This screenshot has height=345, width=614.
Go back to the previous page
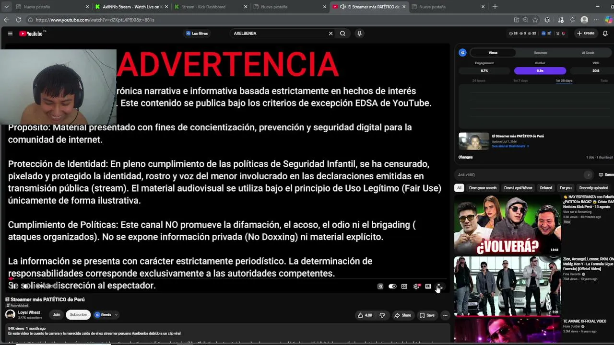click(x=6, y=20)
